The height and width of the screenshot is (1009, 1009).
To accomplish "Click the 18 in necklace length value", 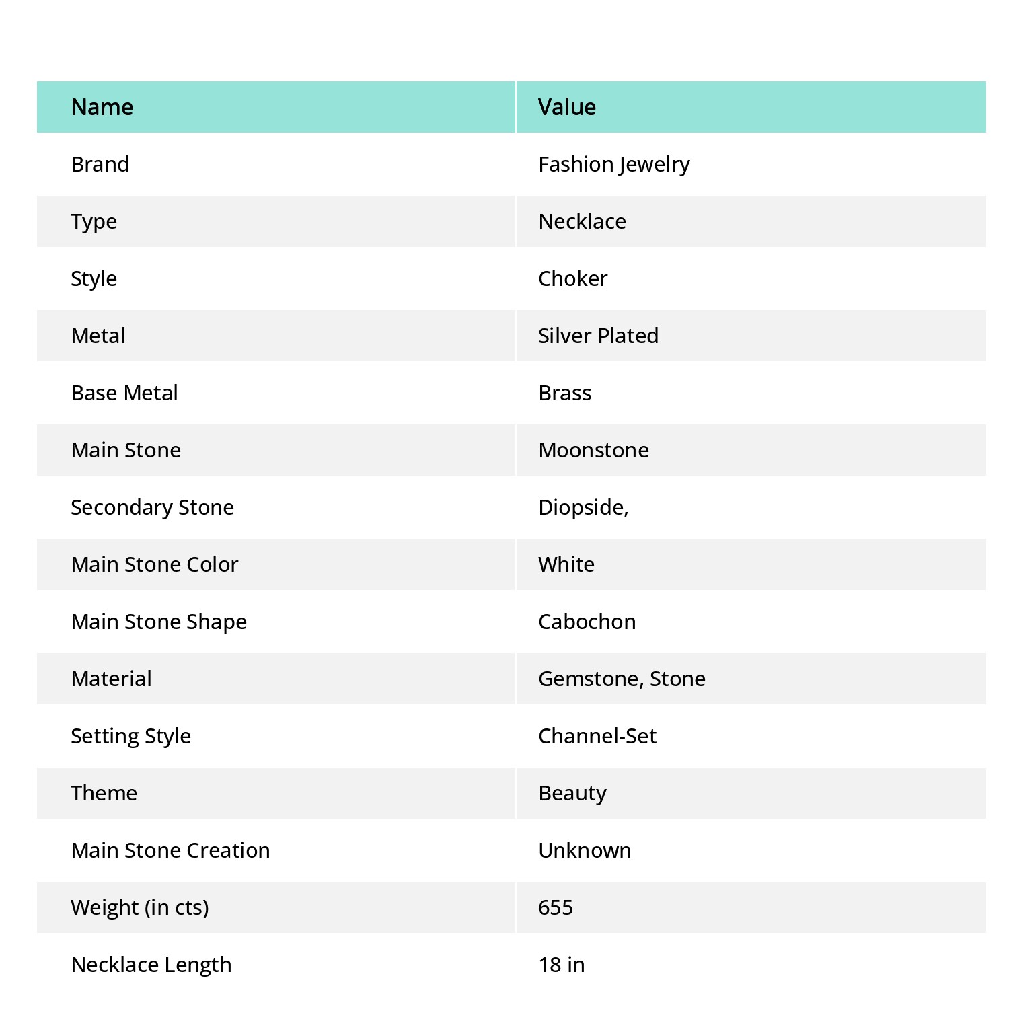I will 562,965.
